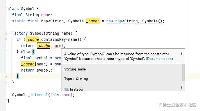The width and height of the screenshot is (200, 111).
Task: Click the 'Type: String' line in popup
Action: (76, 79)
